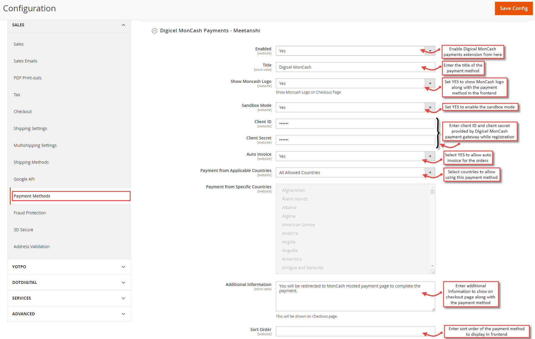Image resolution: width=535 pixels, height=339 pixels.
Task: Select Afghanistan in country list
Action: pos(294,190)
